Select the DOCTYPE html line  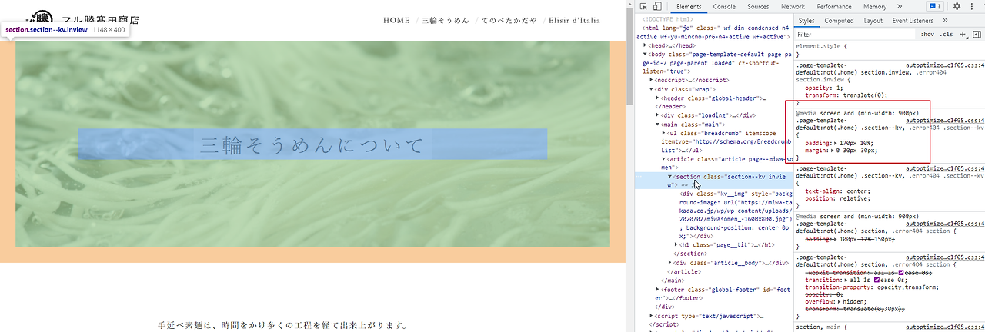click(x=669, y=19)
